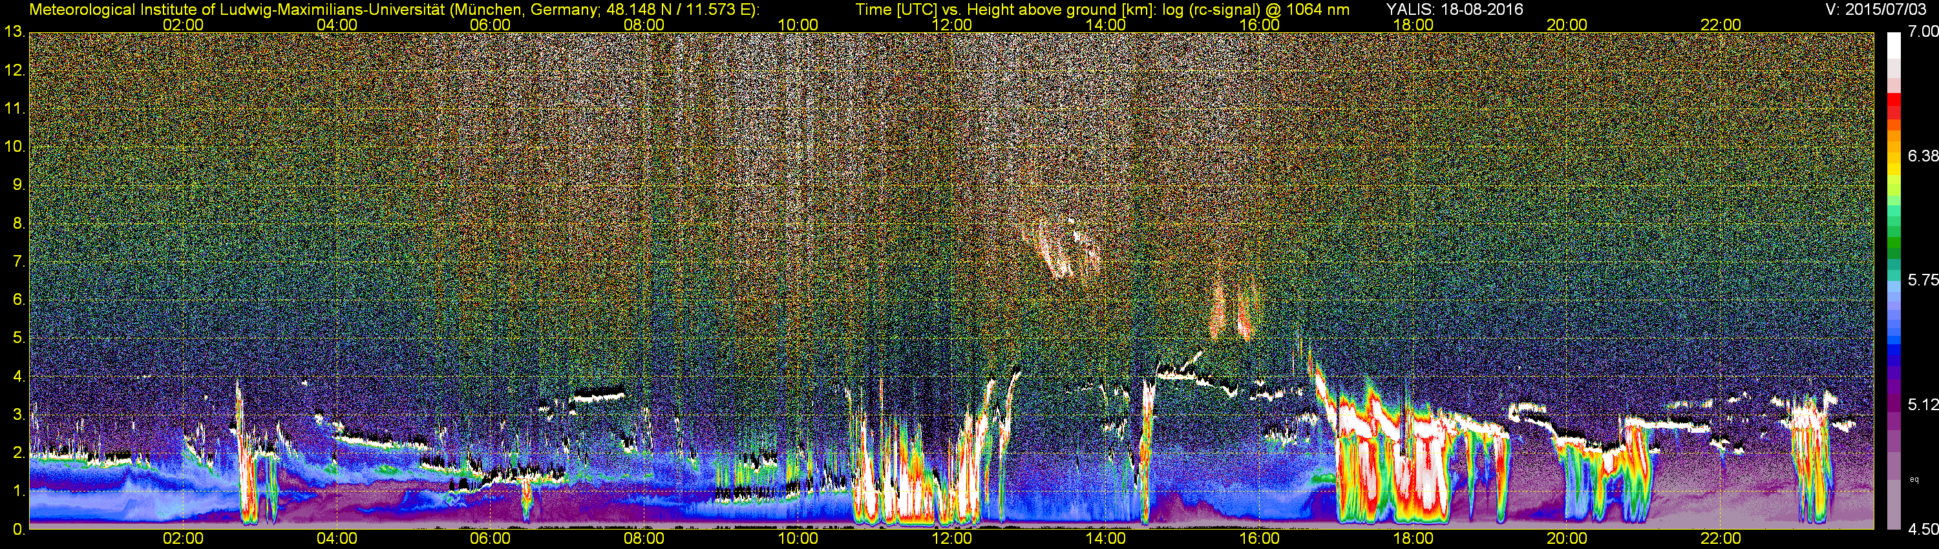Click the 11 km height axis label
Image resolution: width=1939 pixels, height=549 pixels.
click(x=14, y=109)
